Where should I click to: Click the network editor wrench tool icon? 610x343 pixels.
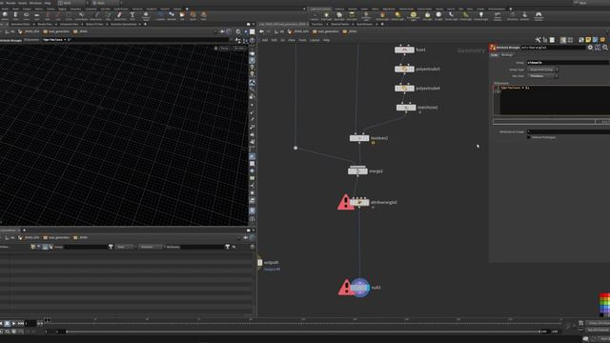[x=538, y=40]
